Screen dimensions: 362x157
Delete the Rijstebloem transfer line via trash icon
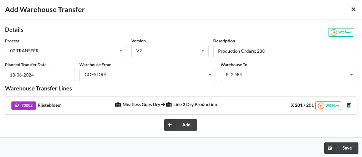click(348, 105)
